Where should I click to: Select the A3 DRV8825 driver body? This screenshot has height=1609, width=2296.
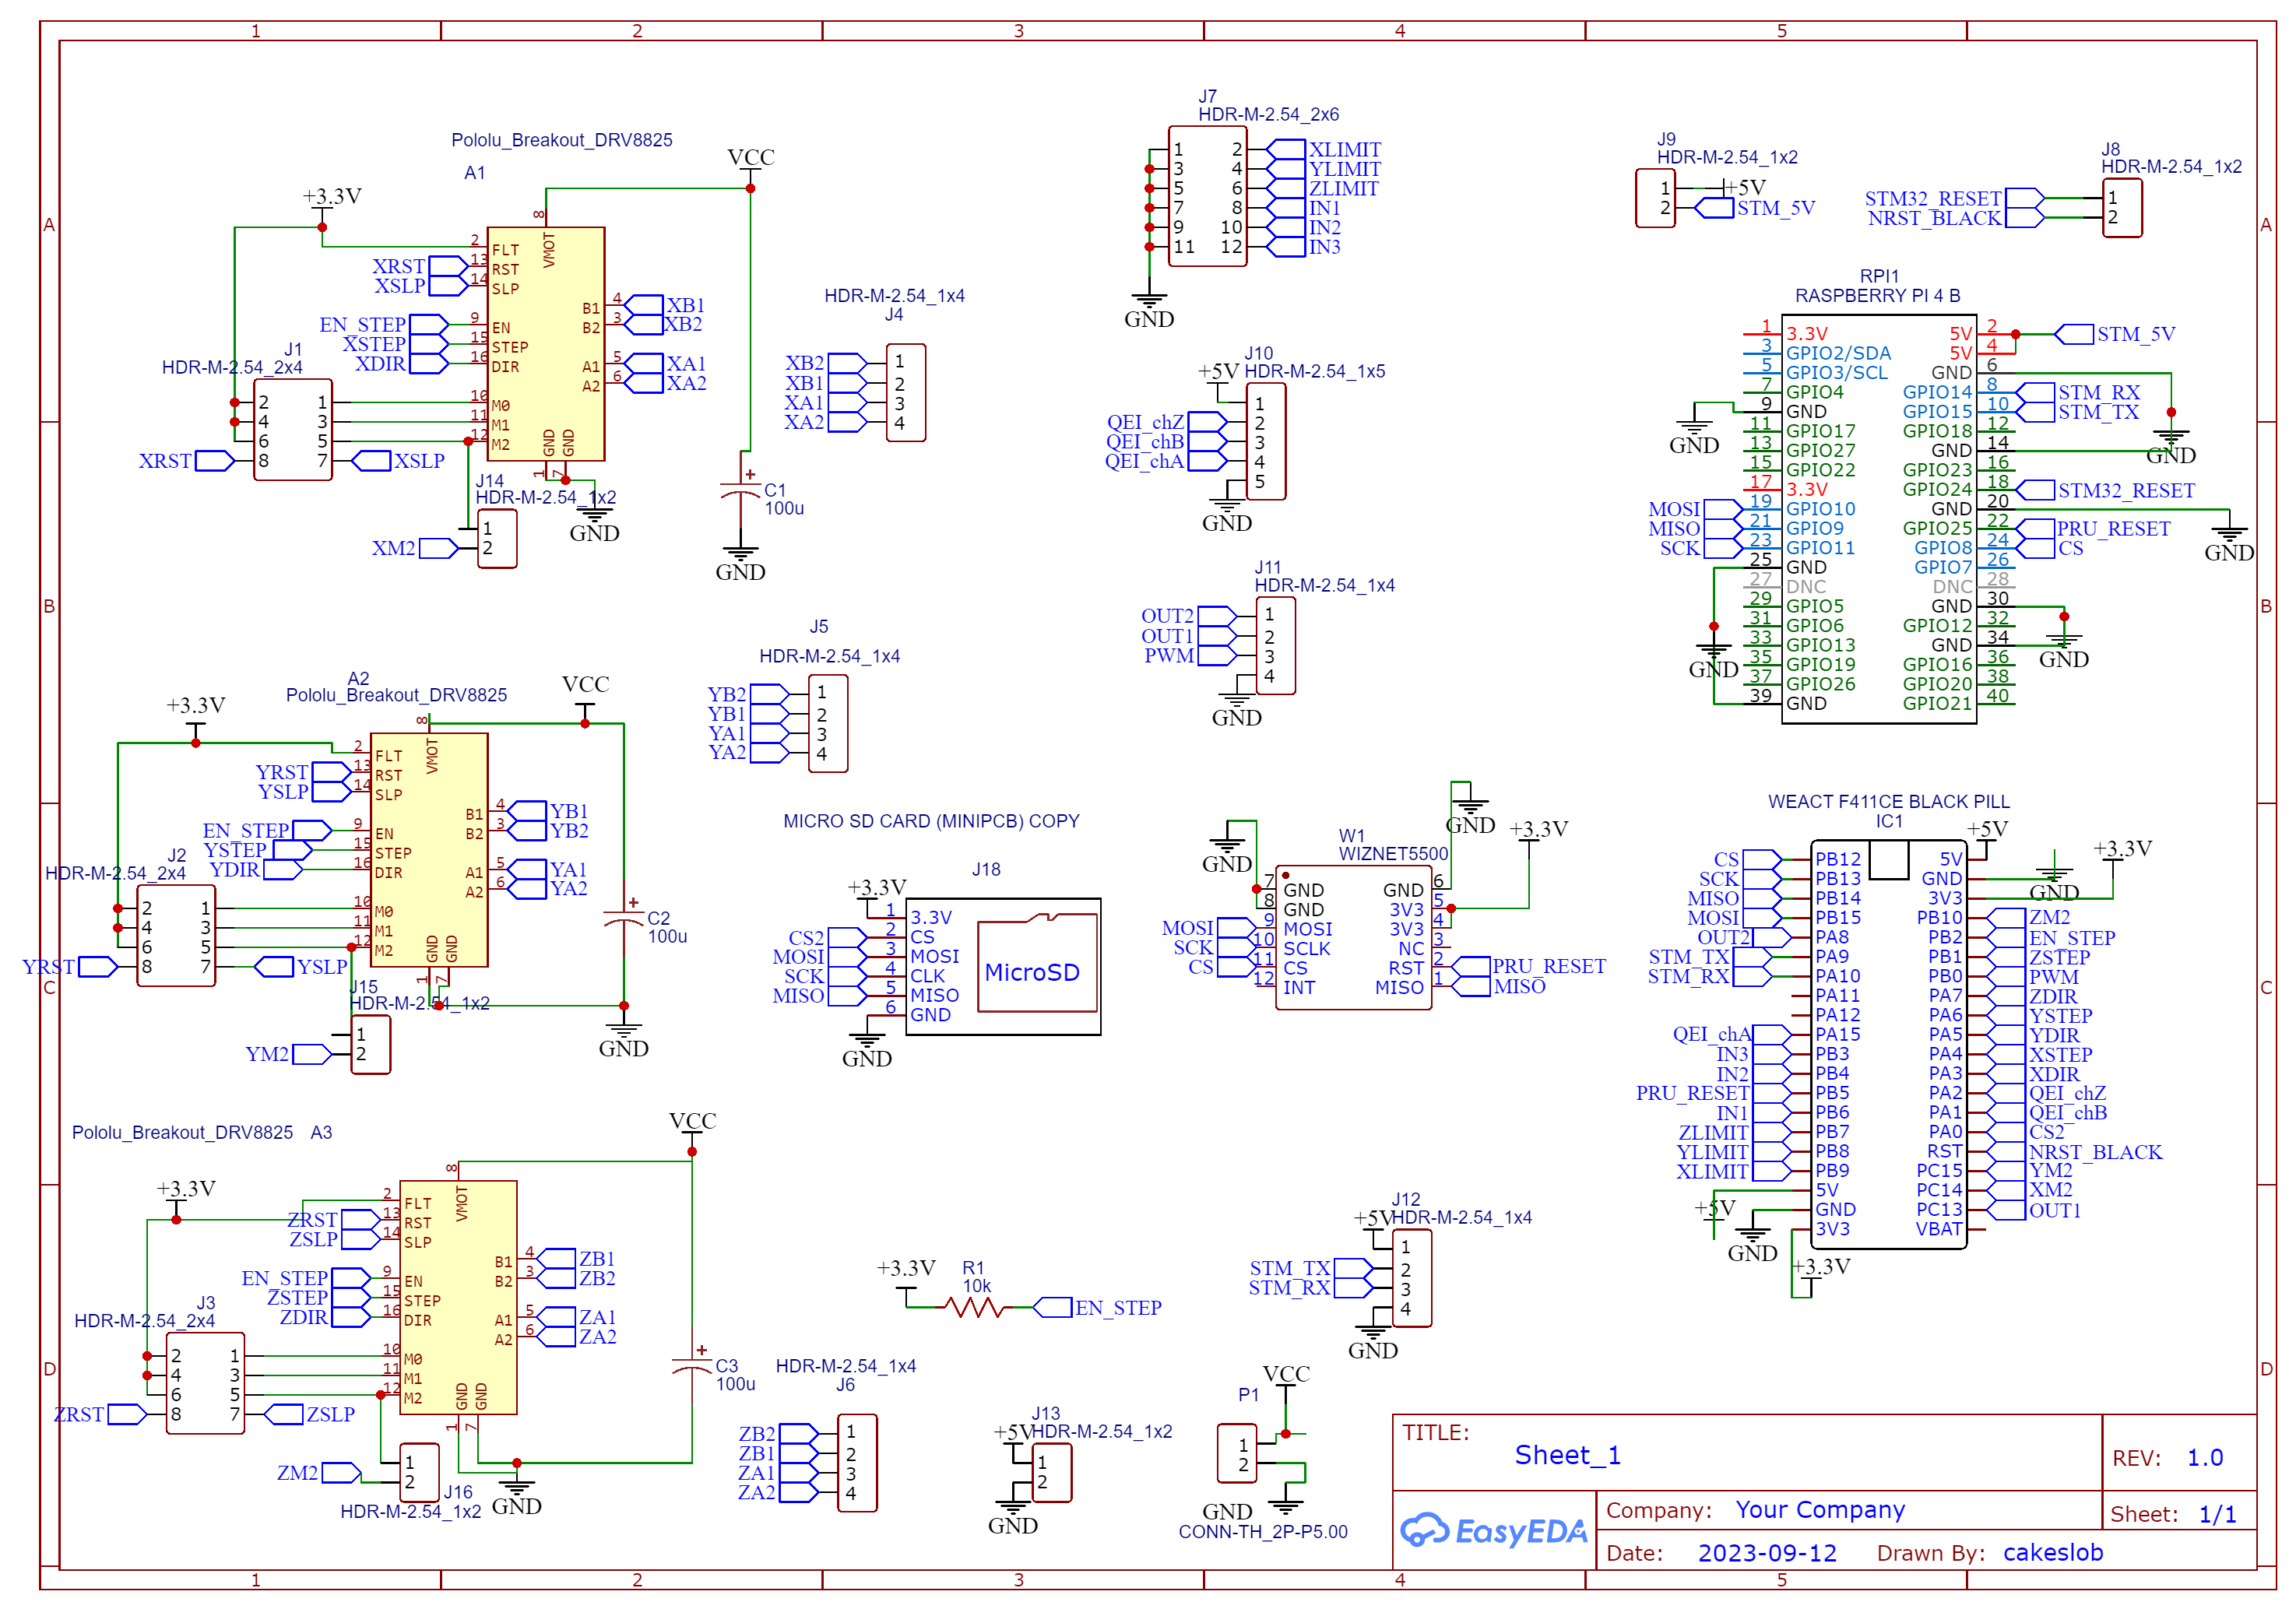[458, 1297]
